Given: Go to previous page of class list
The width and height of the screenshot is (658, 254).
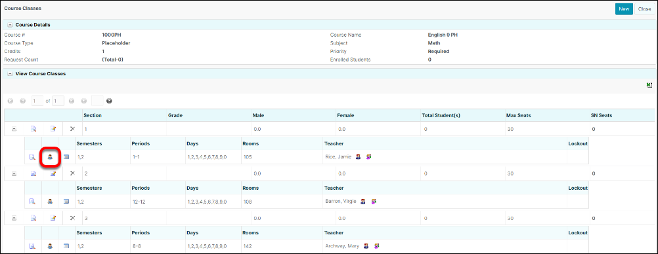Looking at the screenshot, I should click(23, 101).
